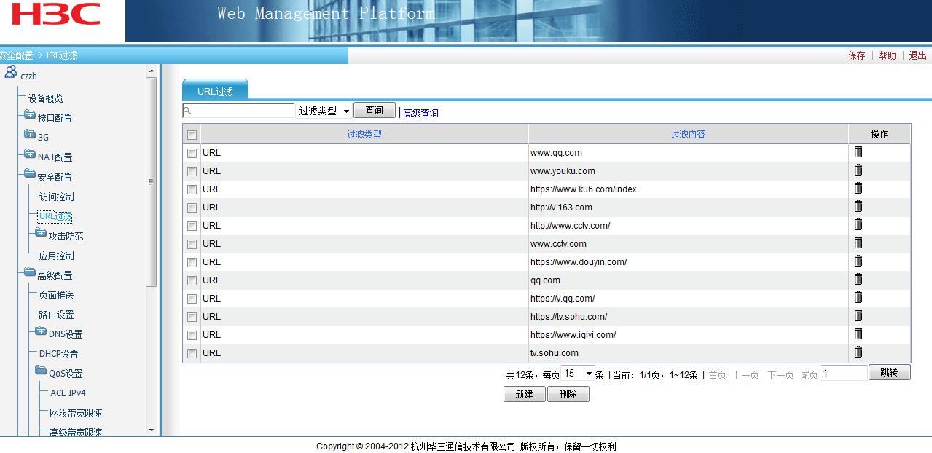This screenshot has width=932, height=453.
Task: Switch to the URL过滤 tab
Action: [215, 91]
